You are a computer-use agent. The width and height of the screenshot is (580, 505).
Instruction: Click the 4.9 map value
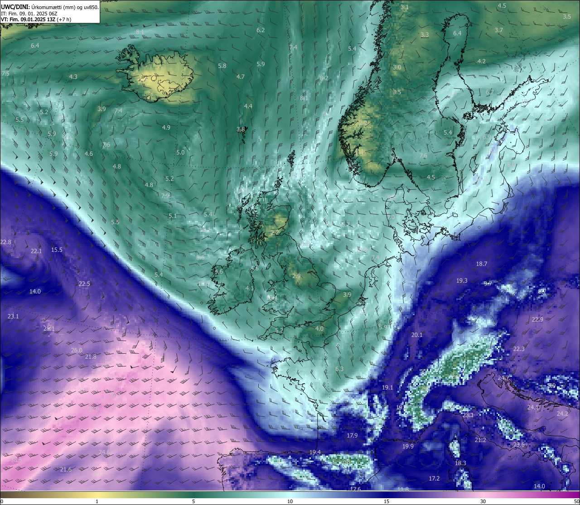[166, 128]
